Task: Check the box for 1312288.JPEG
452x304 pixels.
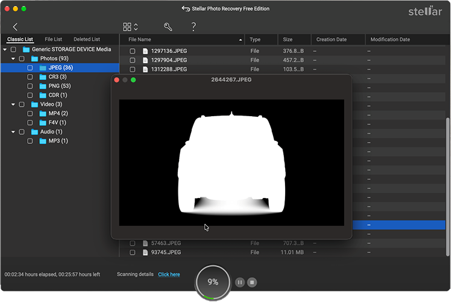Action: 133,69
